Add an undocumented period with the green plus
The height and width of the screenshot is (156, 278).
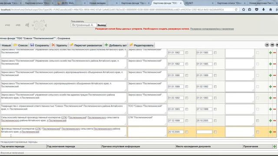tap(275, 146)
